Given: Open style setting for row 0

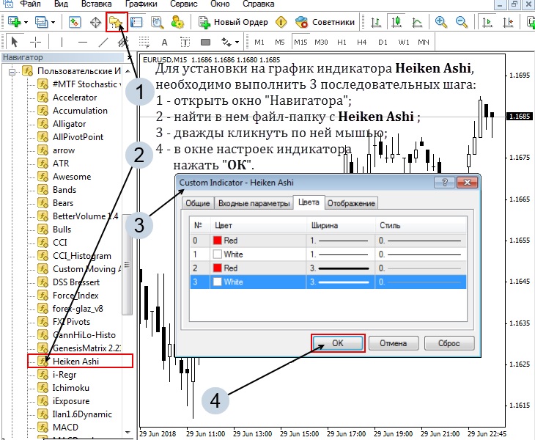Looking at the screenshot, I should 421,241.
